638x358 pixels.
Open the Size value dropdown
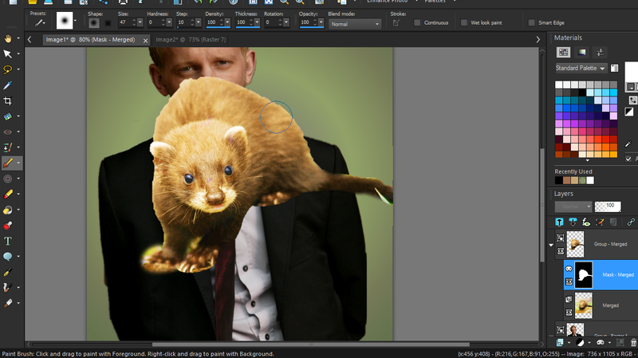click(x=140, y=22)
